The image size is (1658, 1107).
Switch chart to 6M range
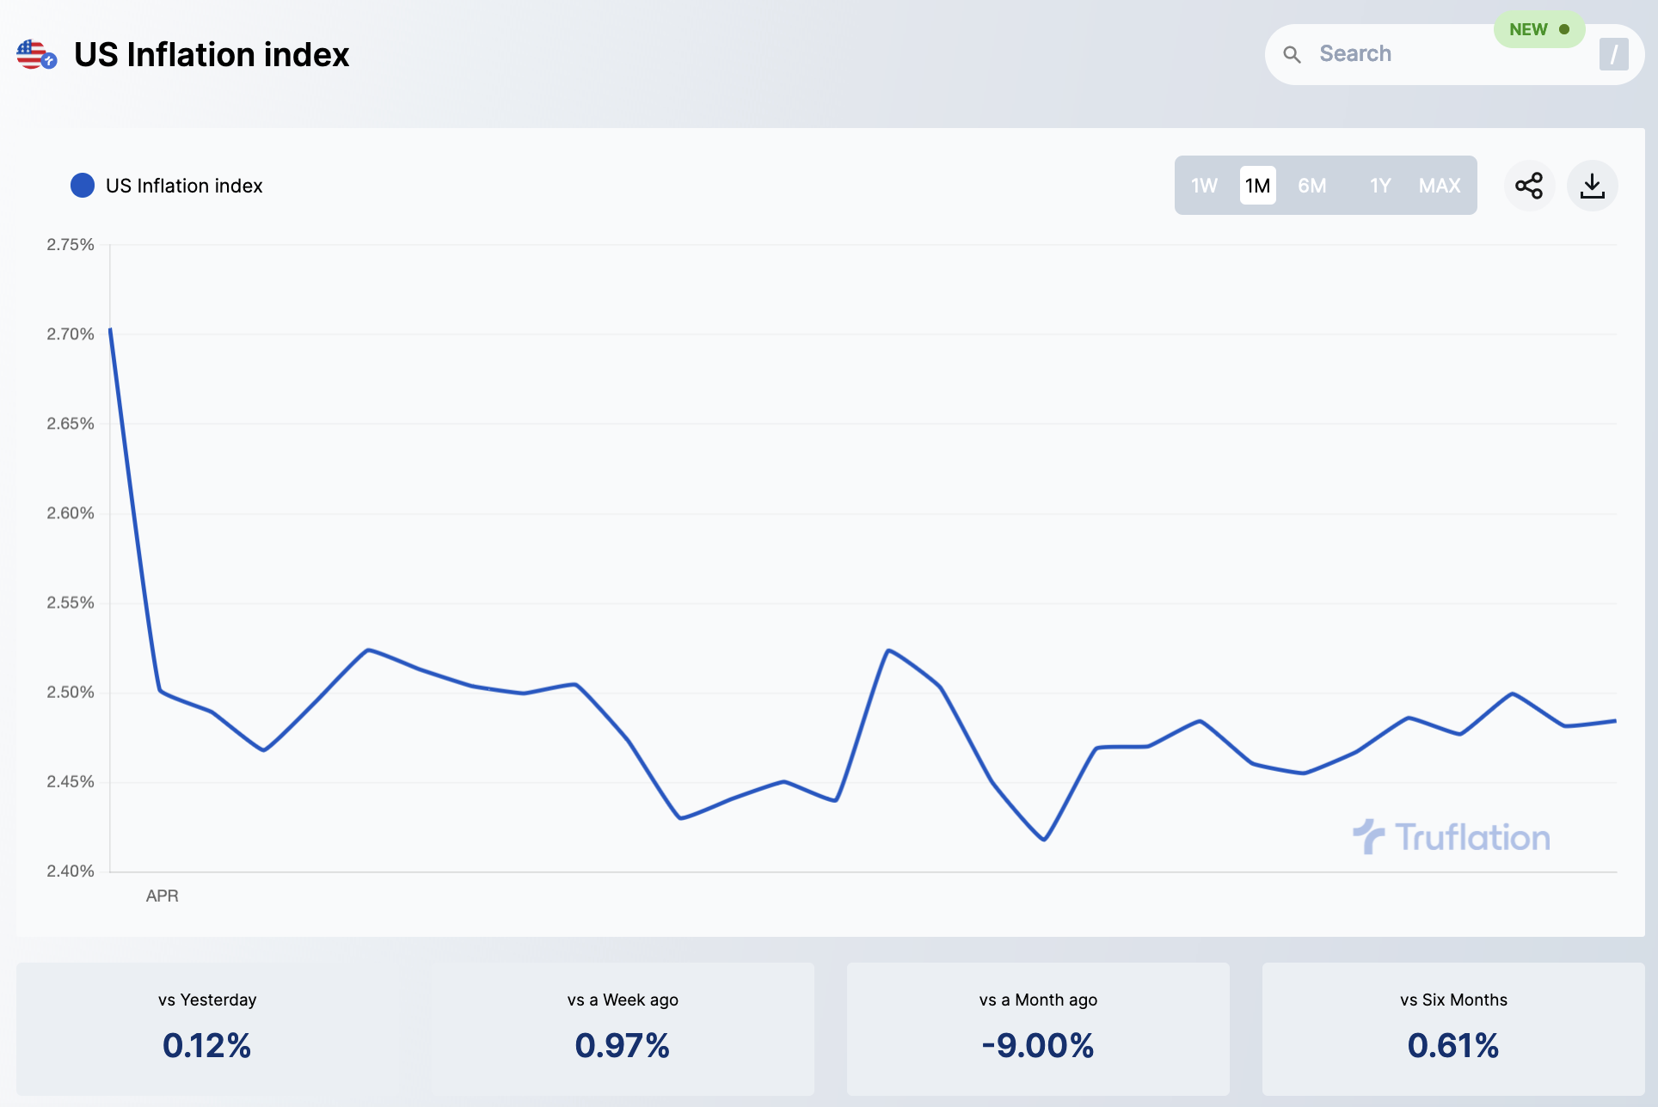click(1311, 186)
